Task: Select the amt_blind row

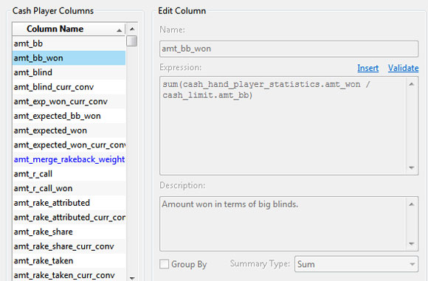Action: pos(69,72)
